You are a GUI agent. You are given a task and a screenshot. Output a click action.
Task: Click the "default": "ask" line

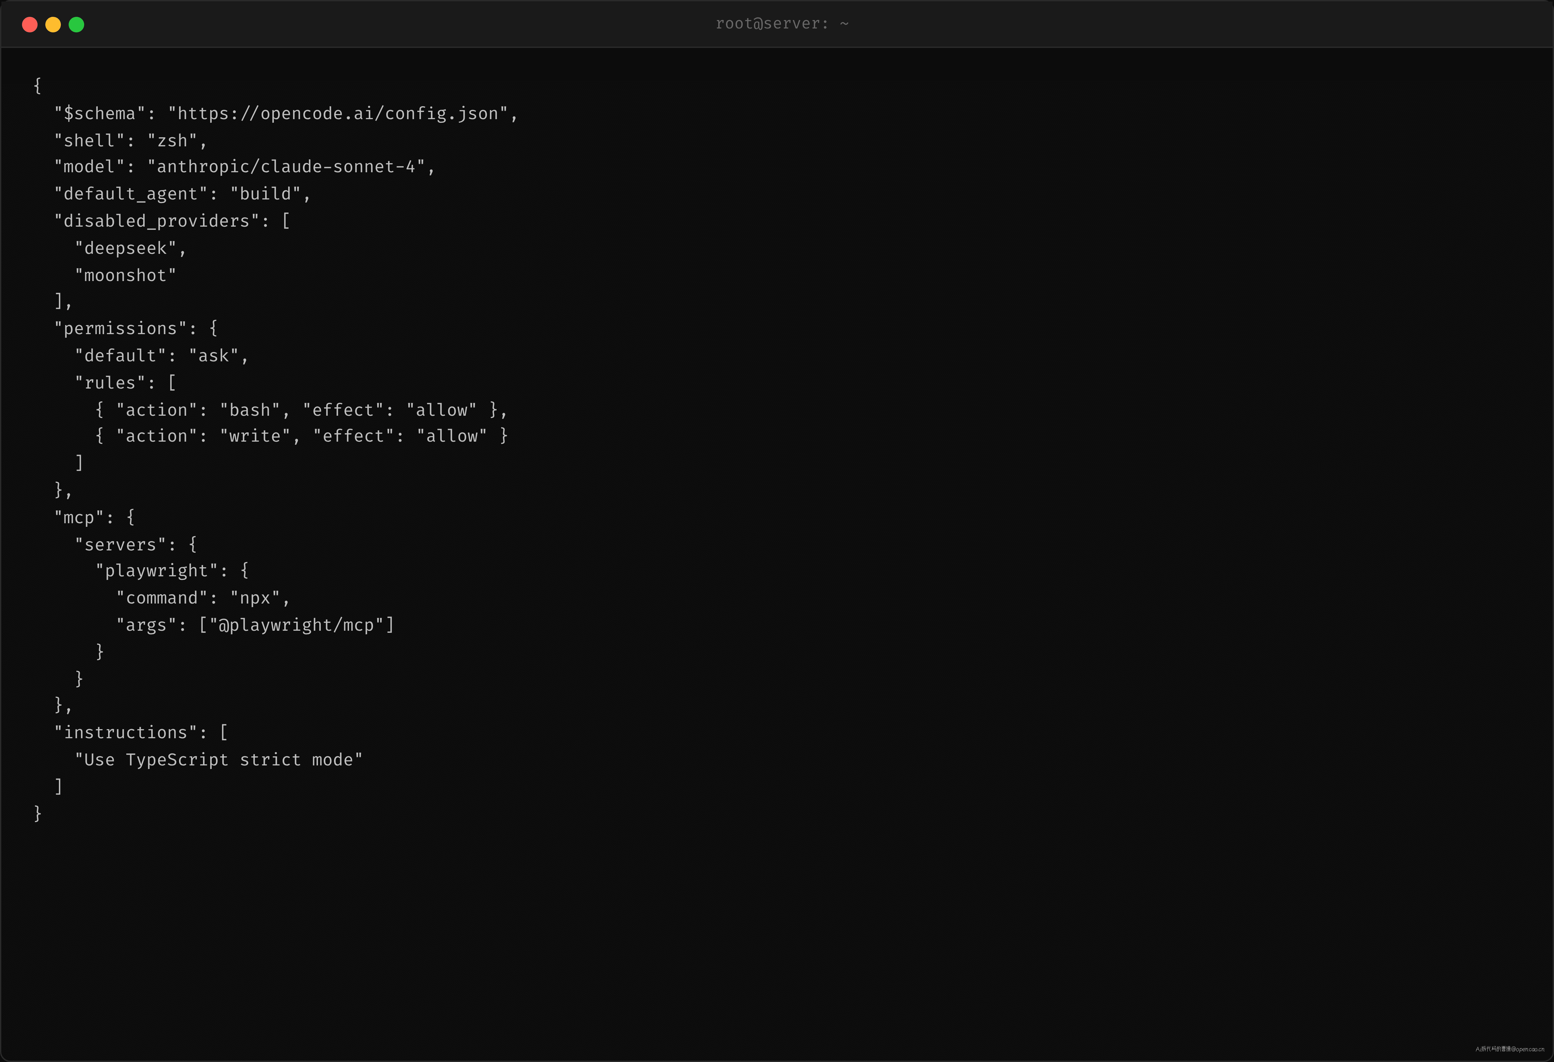click(x=161, y=356)
